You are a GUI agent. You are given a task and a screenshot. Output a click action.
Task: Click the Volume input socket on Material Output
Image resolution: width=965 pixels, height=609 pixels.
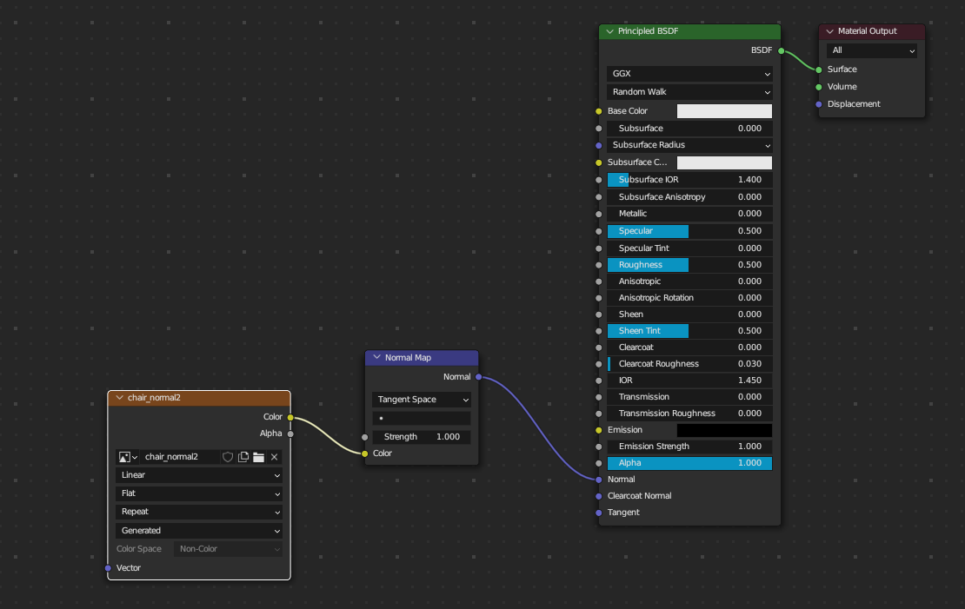pyautogui.click(x=819, y=87)
